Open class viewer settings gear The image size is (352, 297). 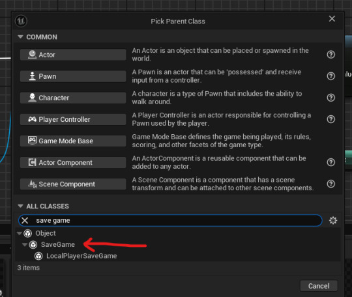point(333,221)
